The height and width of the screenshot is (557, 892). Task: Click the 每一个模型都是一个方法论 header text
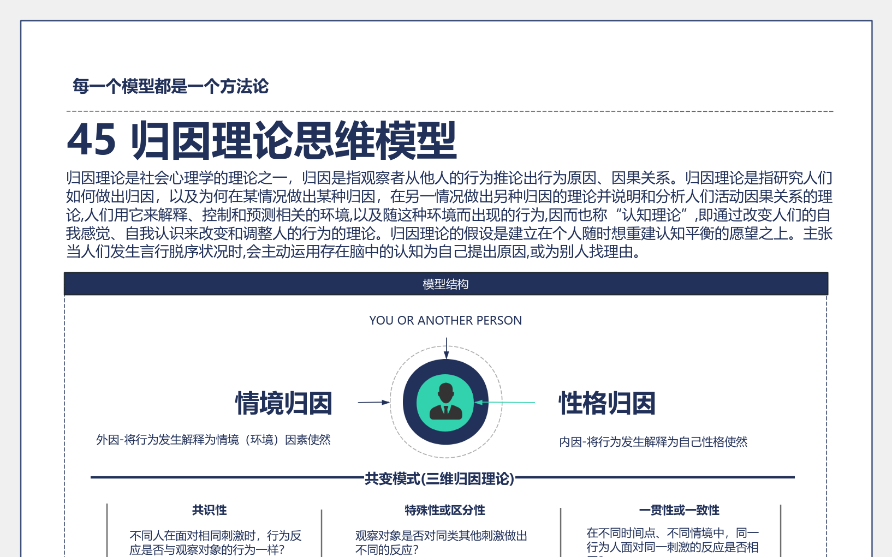171,85
